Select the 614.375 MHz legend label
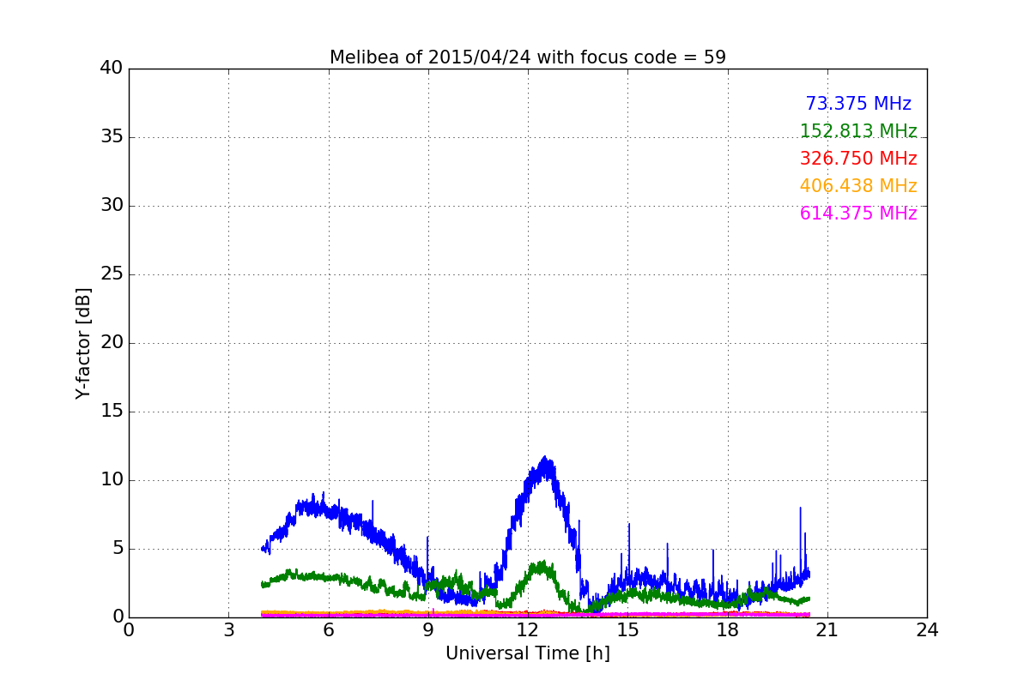1030x686 pixels. (858, 214)
